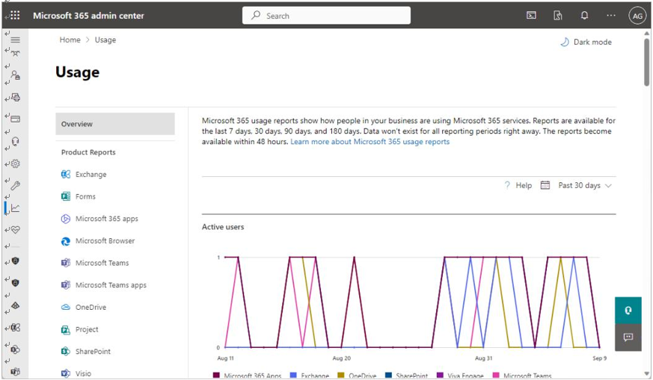653x380 pixels.
Task: Click the Microsoft 365 admin center title
Action: 88,16
